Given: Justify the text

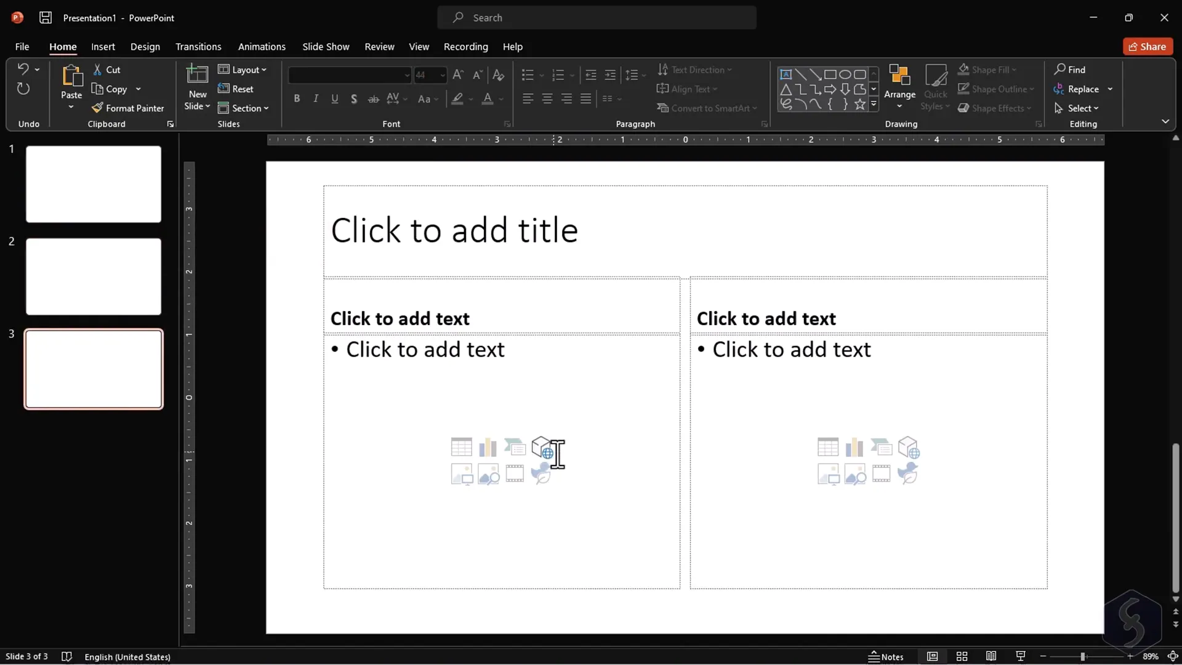Looking at the screenshot, I should 585,99.
